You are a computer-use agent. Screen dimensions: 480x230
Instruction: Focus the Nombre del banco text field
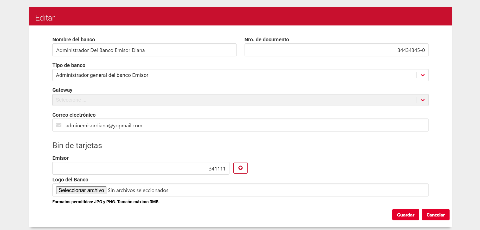(144, 50)
